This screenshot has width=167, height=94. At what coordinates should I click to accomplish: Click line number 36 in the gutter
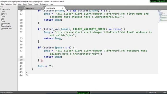pos(21,48)
